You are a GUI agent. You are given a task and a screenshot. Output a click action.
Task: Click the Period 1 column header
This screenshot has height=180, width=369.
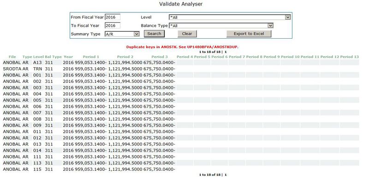click(x=91, y=57)
